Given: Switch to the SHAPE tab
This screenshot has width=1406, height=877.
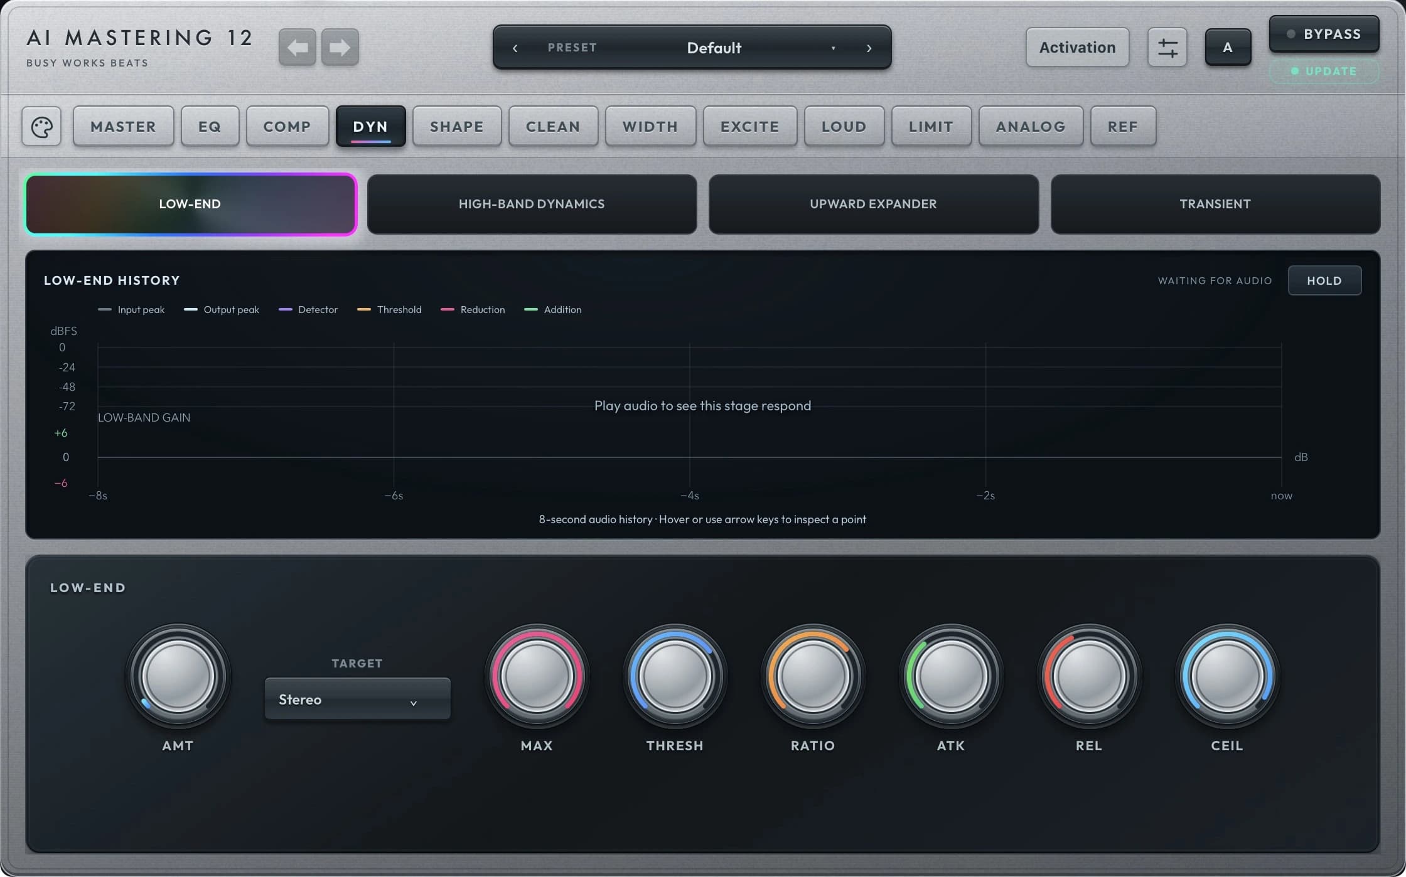Looking at the screenshot, I should coord(456,127).
